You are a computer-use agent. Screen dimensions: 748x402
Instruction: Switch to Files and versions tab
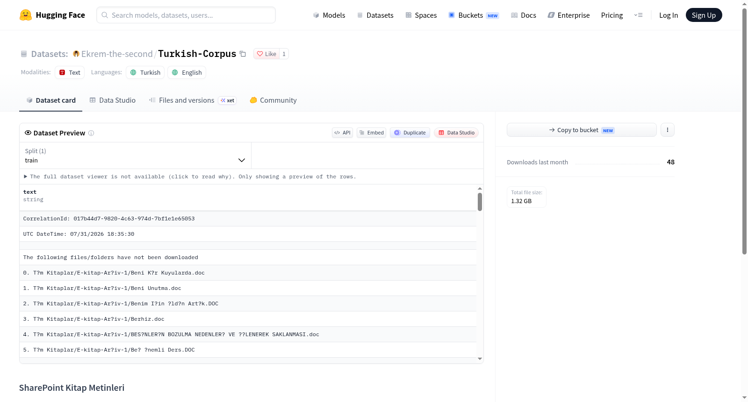coord(193,100)
